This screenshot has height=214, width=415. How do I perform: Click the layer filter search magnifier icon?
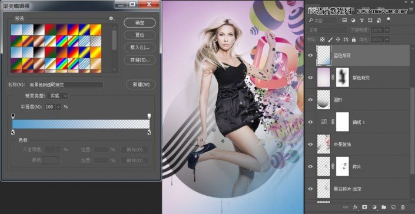tap(311, 20)
